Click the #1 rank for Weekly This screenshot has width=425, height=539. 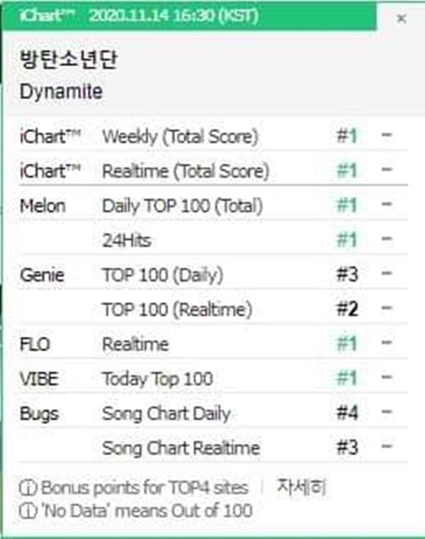click(347, 136)
